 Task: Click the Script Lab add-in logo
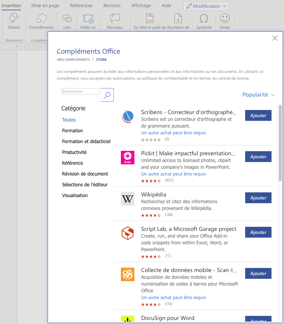[x=128, y=233]
